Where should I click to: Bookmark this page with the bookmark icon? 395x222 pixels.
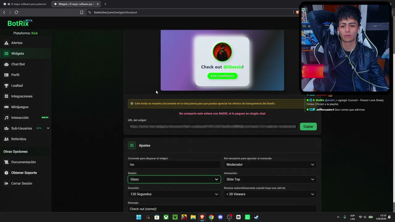81,12
